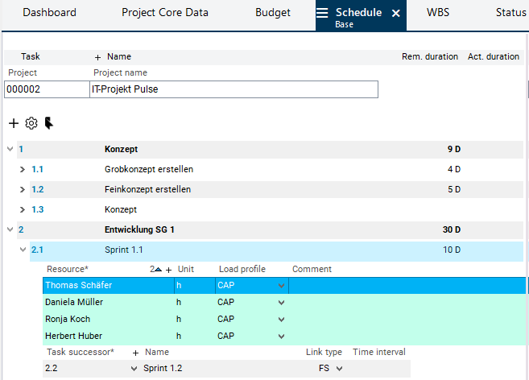Add a resource with the plus icon
This screenshot has width=529, height=380.
tap(168, 269)
